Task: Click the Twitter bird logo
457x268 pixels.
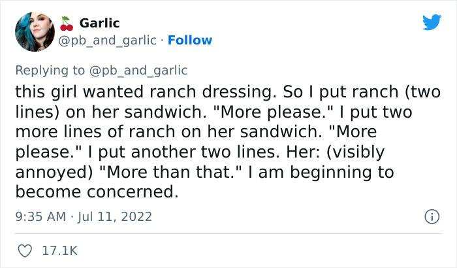Action: pos(432,22)
